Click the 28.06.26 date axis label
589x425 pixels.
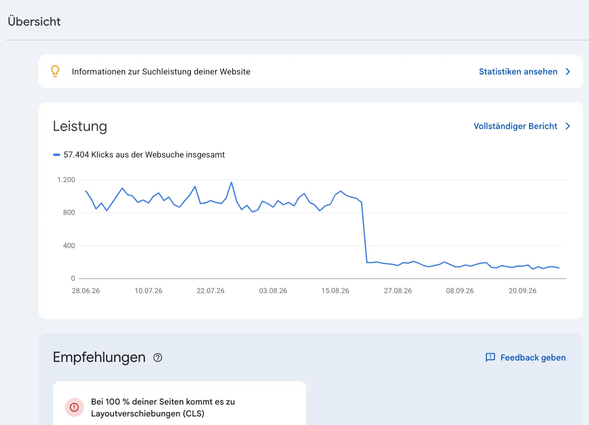tap(86, 291)
